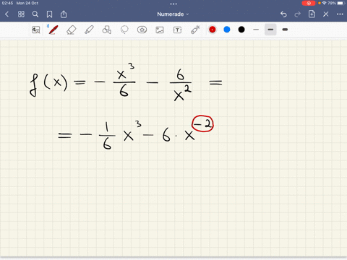Open the more options ellipsis menu
Viewport: 347px width, 260px height.
340,14
